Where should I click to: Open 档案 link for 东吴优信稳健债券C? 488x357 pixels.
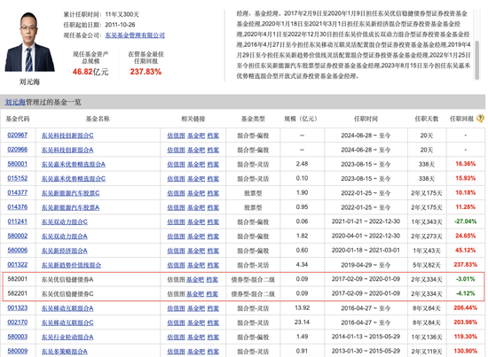212,293
